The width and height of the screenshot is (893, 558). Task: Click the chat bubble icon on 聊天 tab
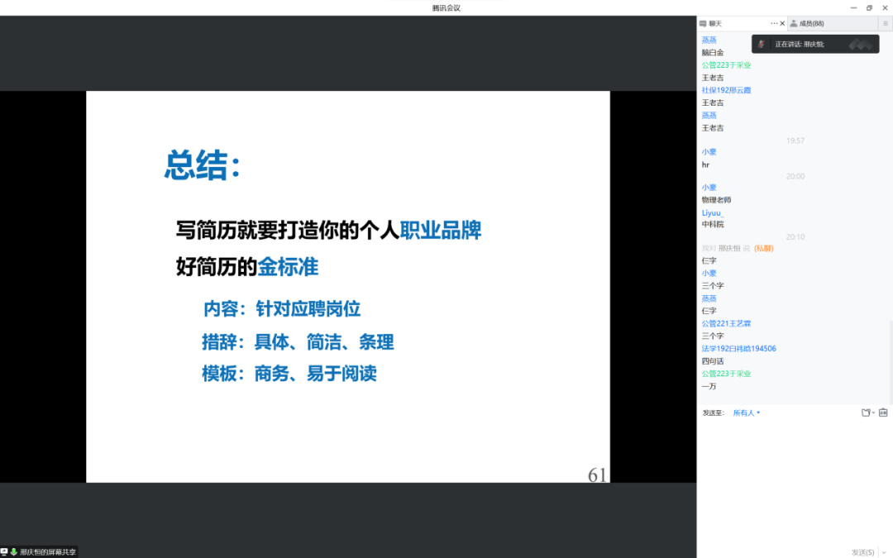[703, 23]
